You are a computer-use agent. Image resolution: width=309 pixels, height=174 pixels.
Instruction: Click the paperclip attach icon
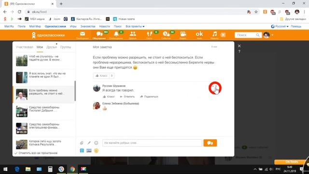(x=82, y=143)
